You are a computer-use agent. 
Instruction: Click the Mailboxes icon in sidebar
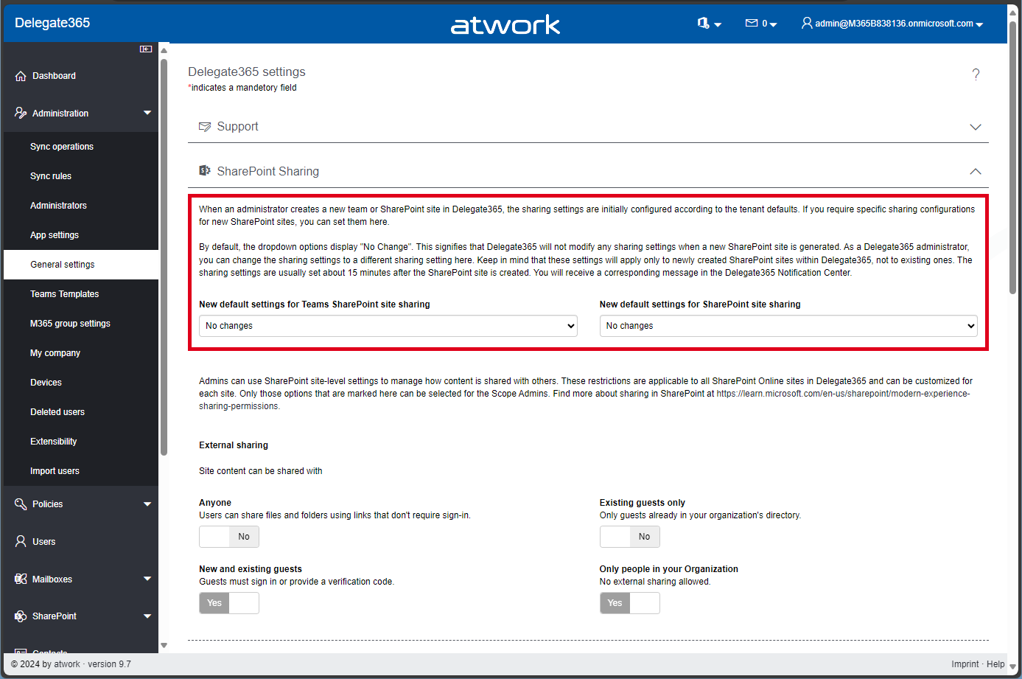click(x=21, y=579)
